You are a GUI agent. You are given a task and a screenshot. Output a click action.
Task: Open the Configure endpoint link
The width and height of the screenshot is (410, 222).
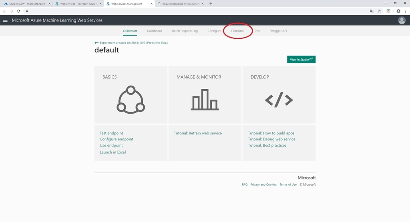tap(117, 139)
